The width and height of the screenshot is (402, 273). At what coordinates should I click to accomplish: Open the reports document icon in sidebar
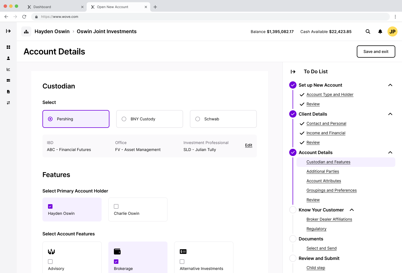pyautogui.click(x=8, y=92)
